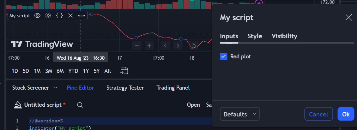The height and width of the screenshot is (130, 357).
Task: Click the Cancel button
Action: [318, 114]
